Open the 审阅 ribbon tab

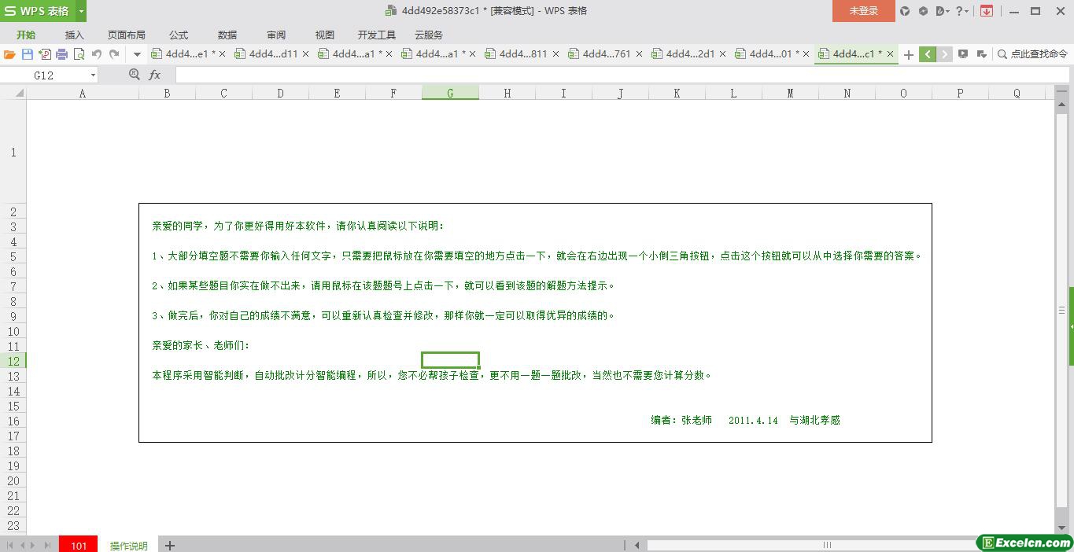pos(276,35)
